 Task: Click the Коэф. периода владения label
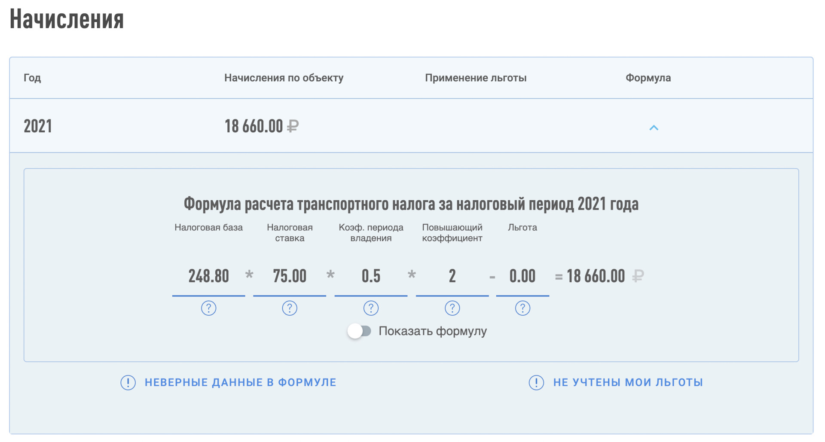pyautogui.click(x=371, y=233)
